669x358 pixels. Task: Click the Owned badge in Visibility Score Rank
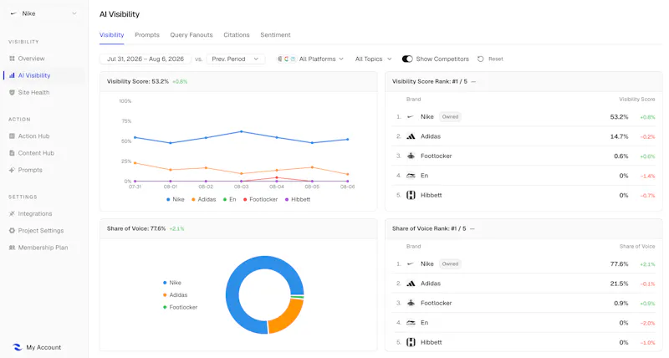tap(450, 117)
